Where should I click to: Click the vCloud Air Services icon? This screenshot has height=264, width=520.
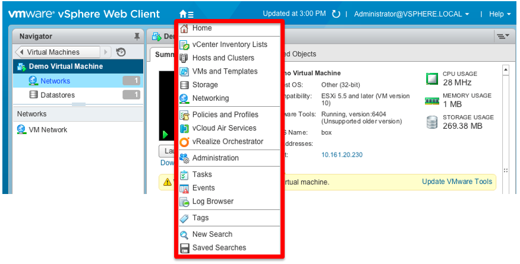(184, 129)
